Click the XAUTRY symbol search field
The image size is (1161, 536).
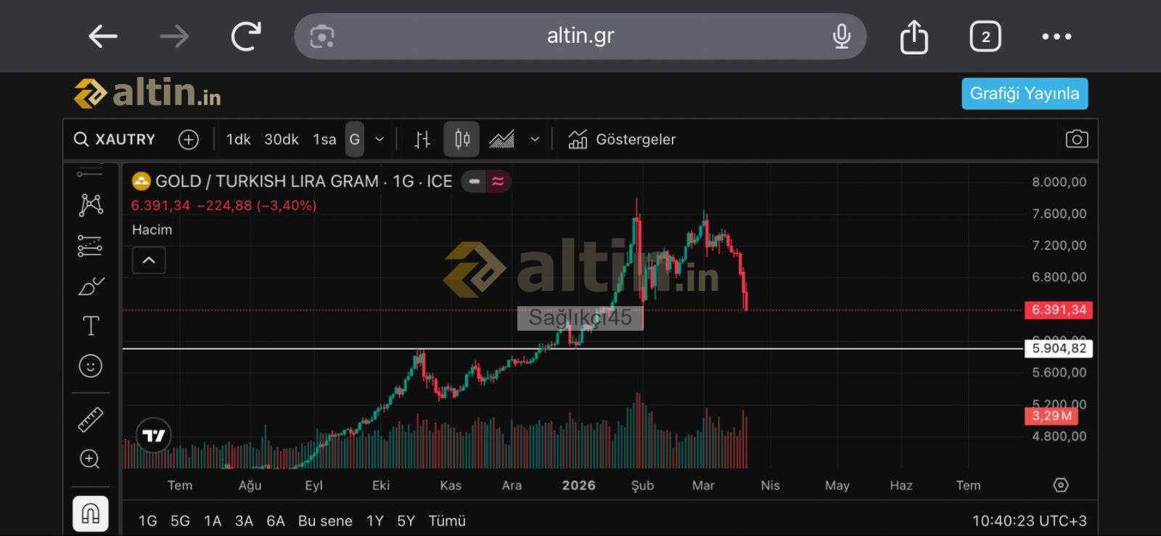116,139
